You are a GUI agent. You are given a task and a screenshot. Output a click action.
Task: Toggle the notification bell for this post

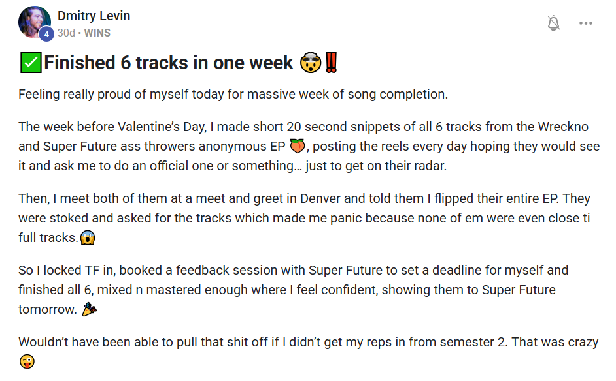click(x=553, y=23)
